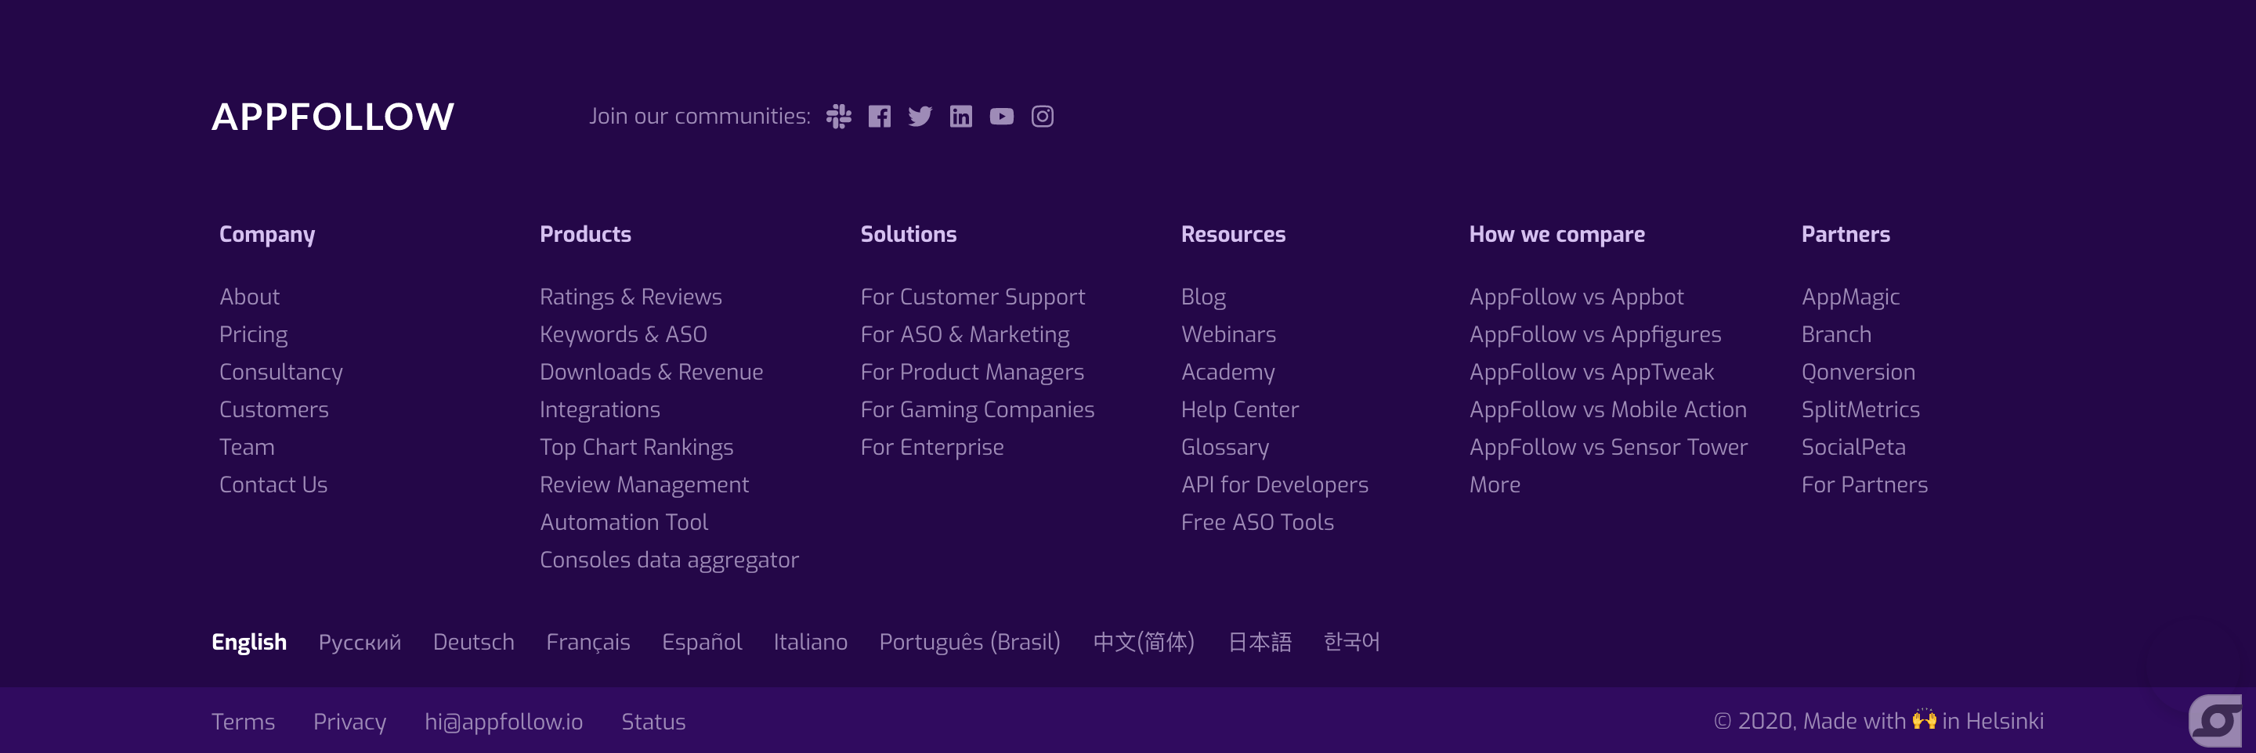This screenshot has height=753, width=2256.
Task: Go to the About page
Action: click(x=250, y=297)
